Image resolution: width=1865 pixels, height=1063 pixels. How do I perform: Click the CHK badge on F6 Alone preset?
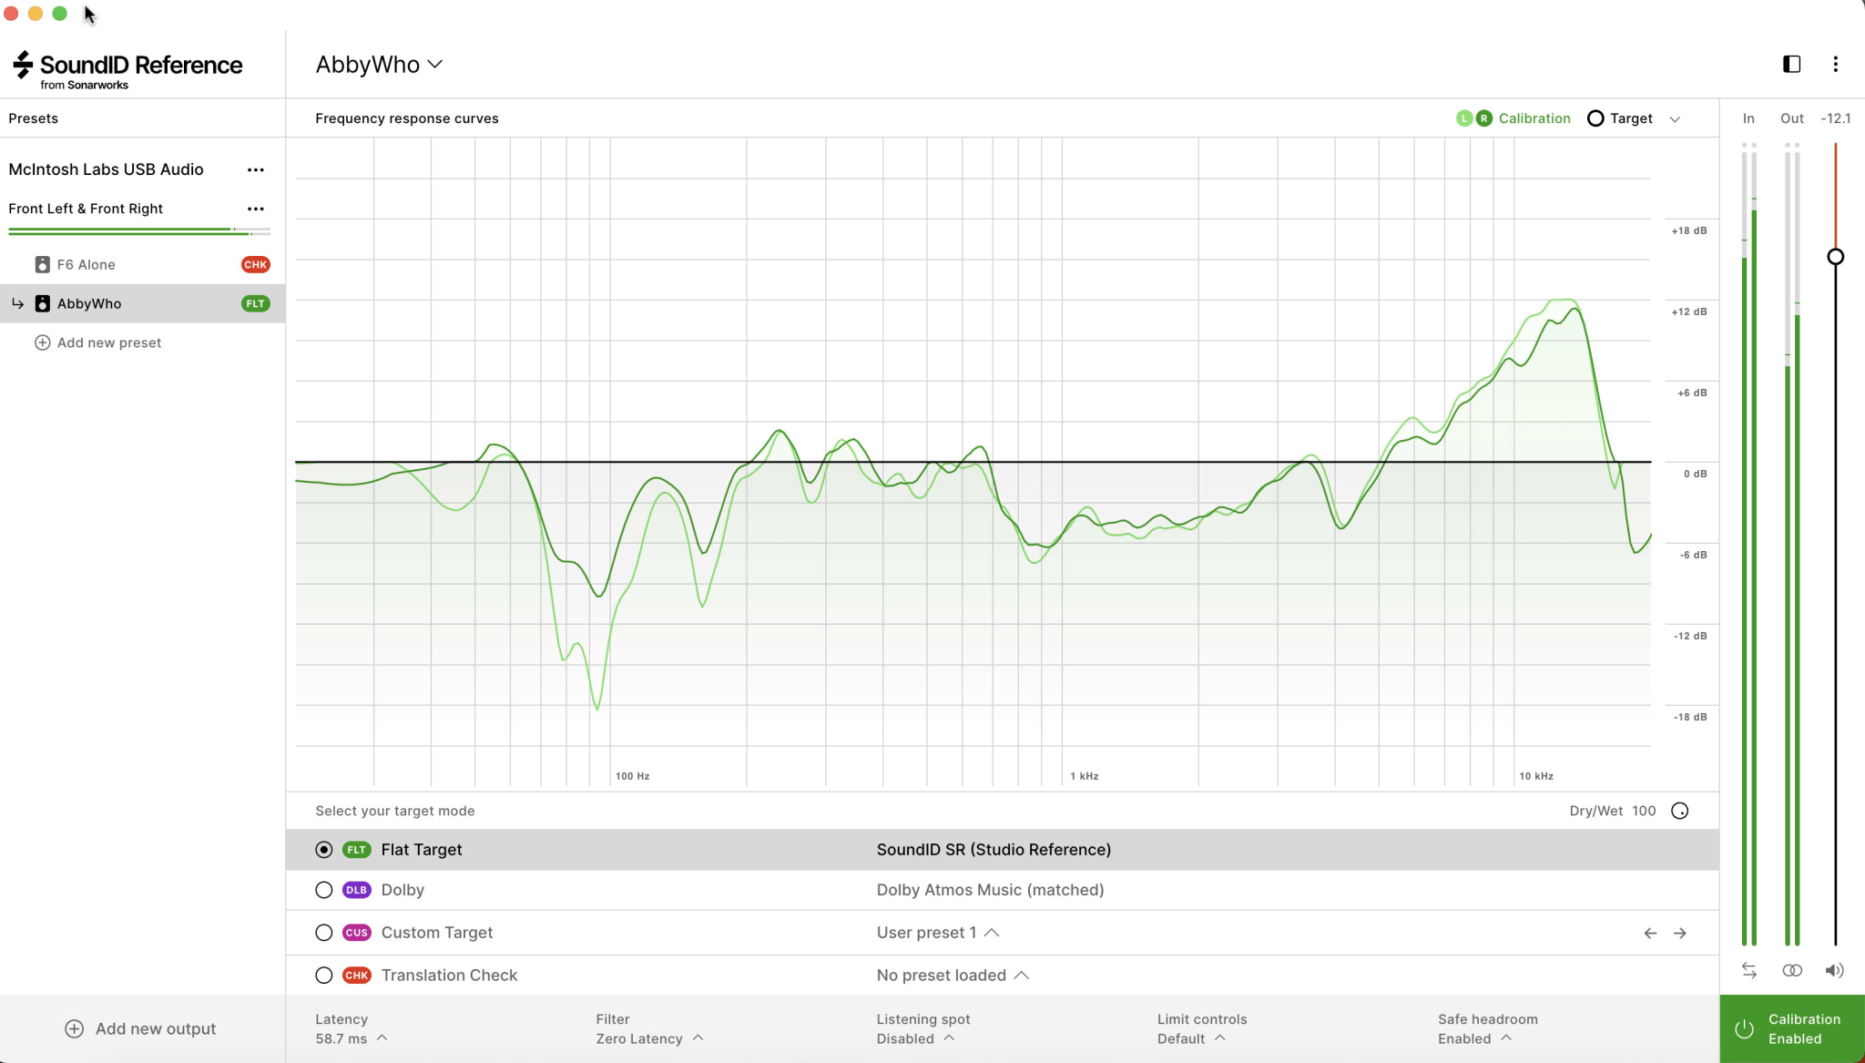(256, 265)
